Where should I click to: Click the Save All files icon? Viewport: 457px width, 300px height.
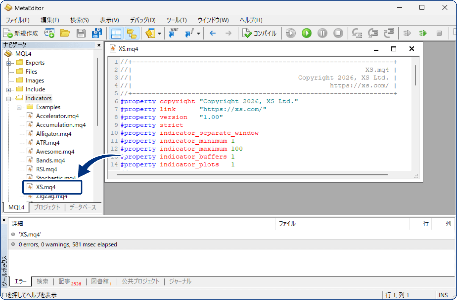97,33
